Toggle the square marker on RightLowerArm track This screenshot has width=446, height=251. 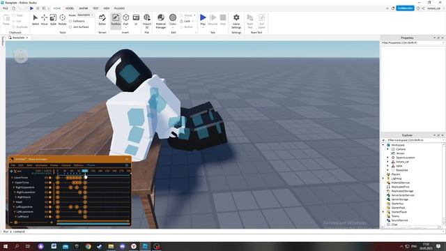click(50, 192)
